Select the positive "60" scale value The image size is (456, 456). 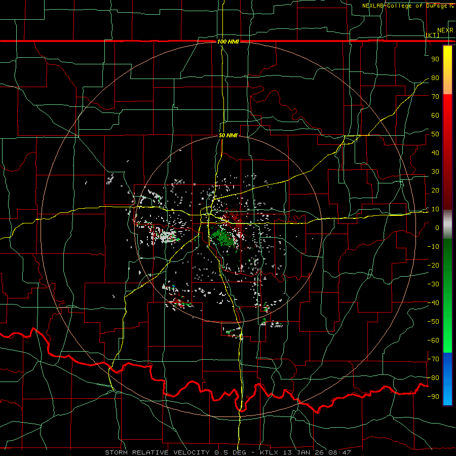click(435, 116)
